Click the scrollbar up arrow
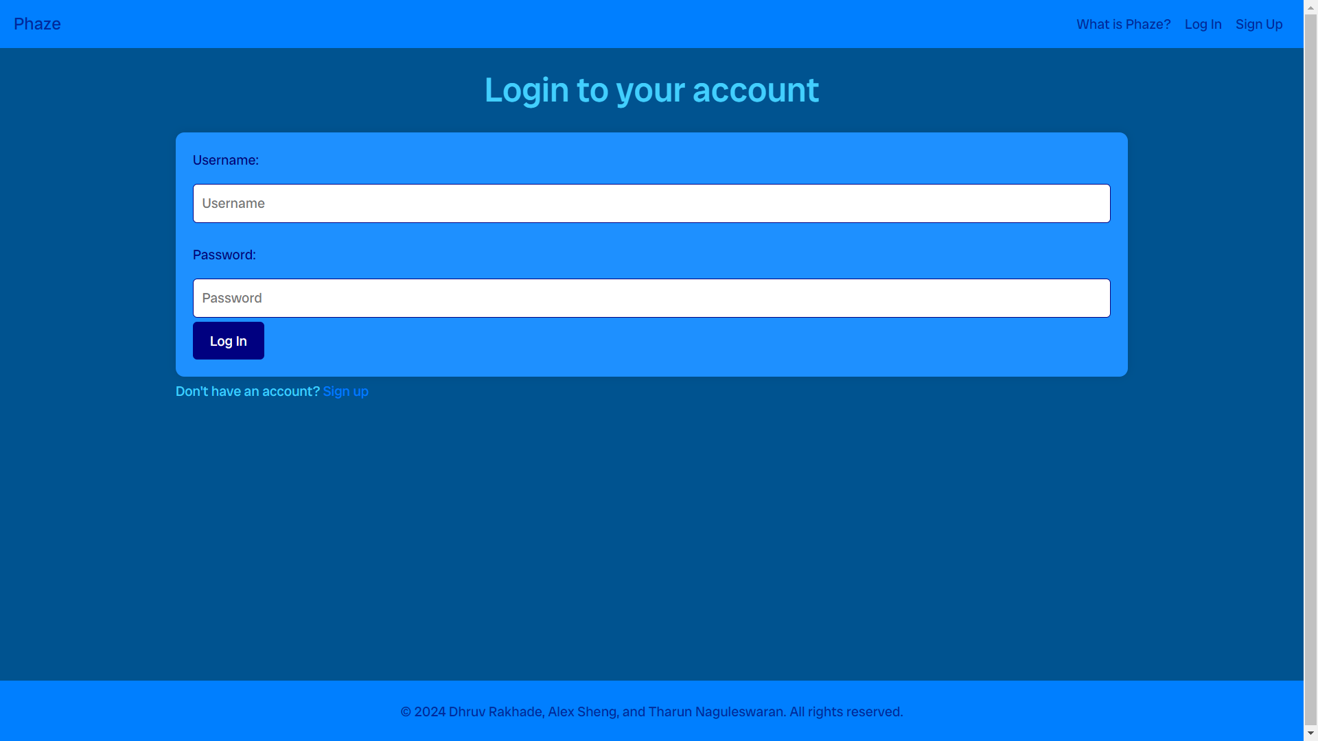The image size is (1318, 741). 1310,6
